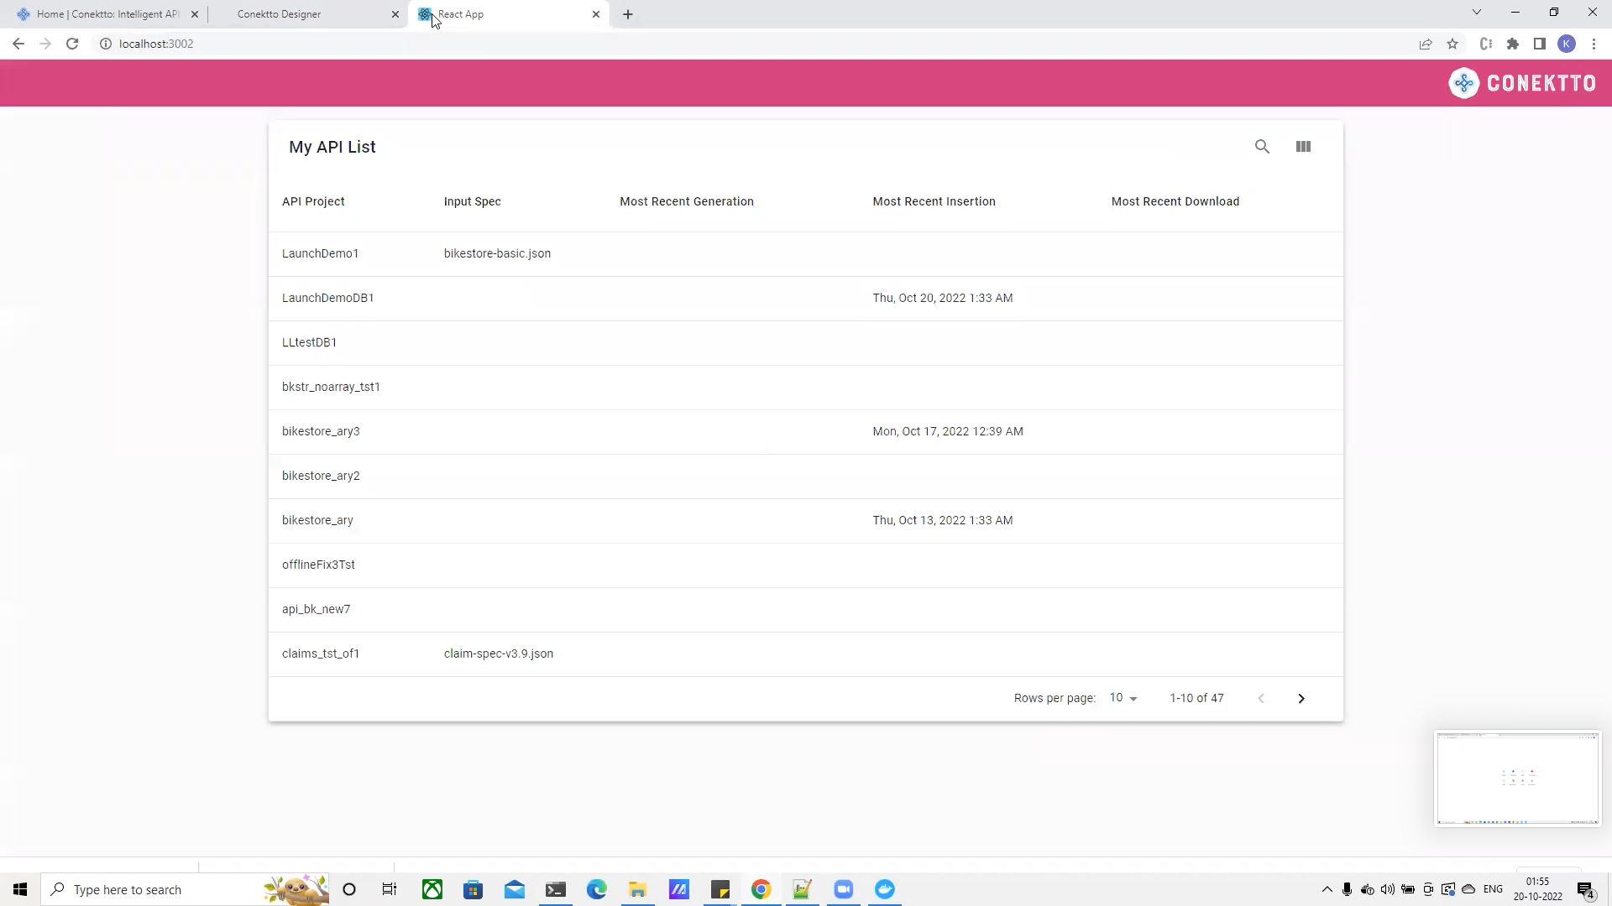Expand the rows per page dropdown
The image size is (1612, 906).
[x=1123, y=699]
